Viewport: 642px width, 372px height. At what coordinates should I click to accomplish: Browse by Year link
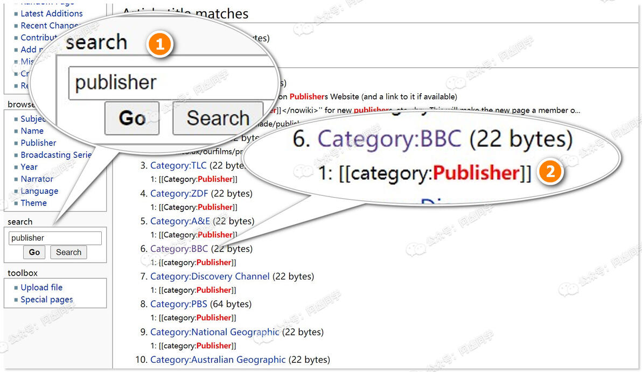tap(29, 167)
